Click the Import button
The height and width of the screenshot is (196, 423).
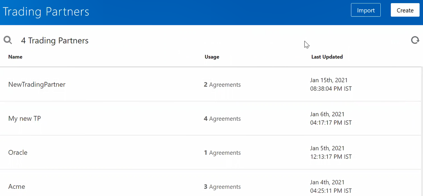click(366, 10)
